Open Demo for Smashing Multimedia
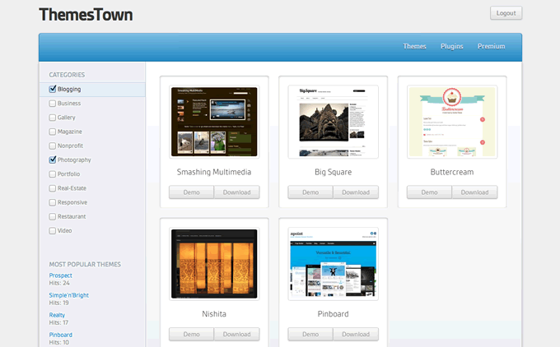This screenshot has height=347, width=560. point(191,192)
